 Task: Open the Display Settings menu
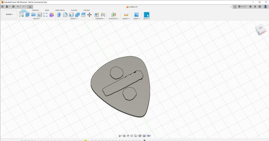140,136
